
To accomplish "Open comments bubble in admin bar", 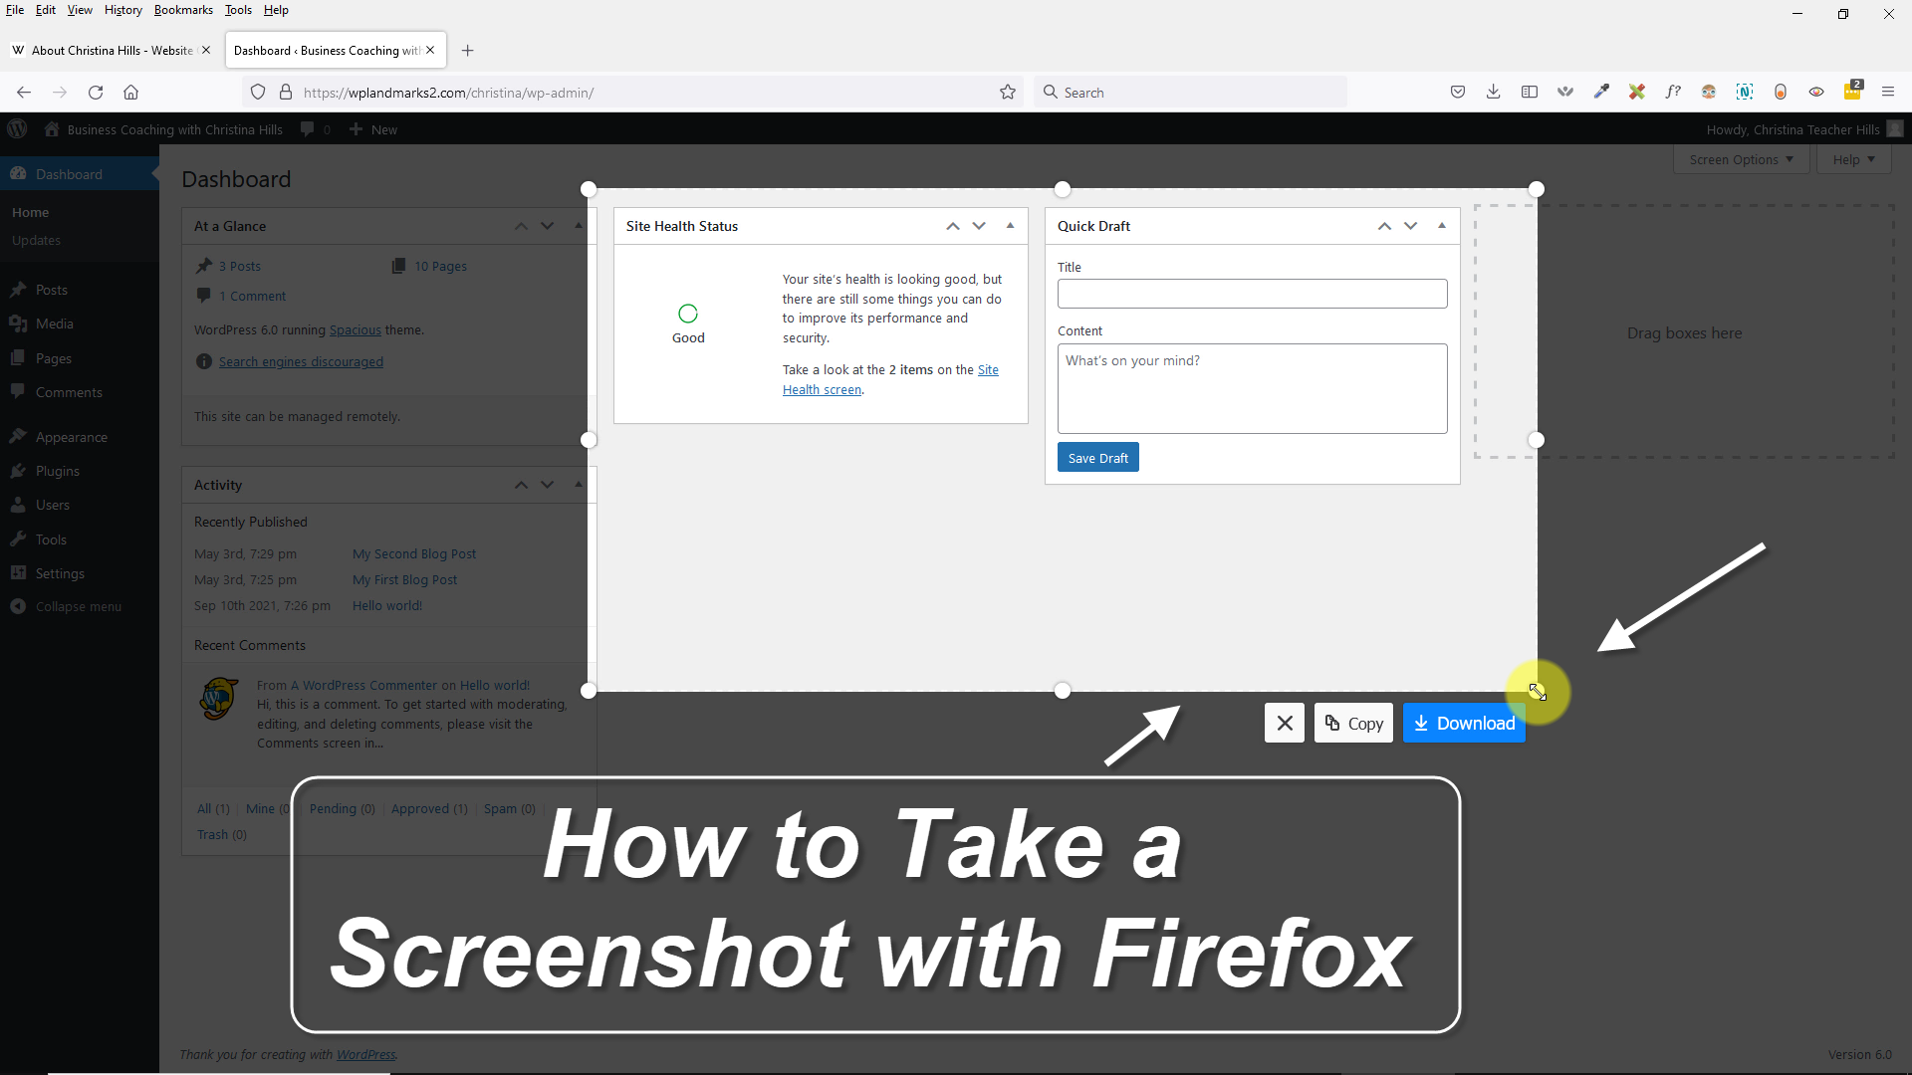I will pos(315,129).
